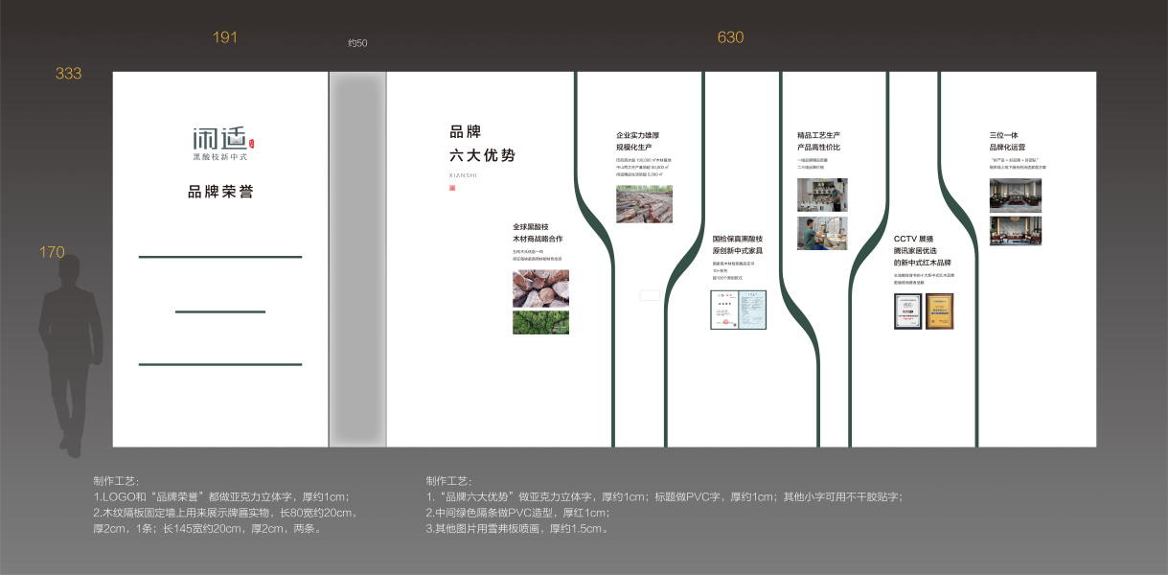Click the cut log ends photo
The image size is (1168, 575).
pos(540,288)
